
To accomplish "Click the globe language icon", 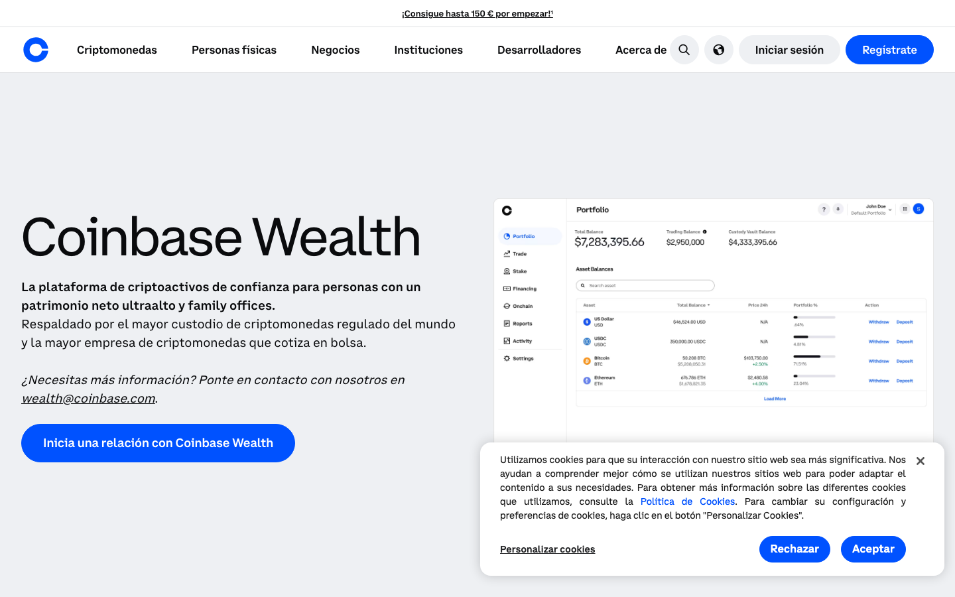I will click(719, 50).
